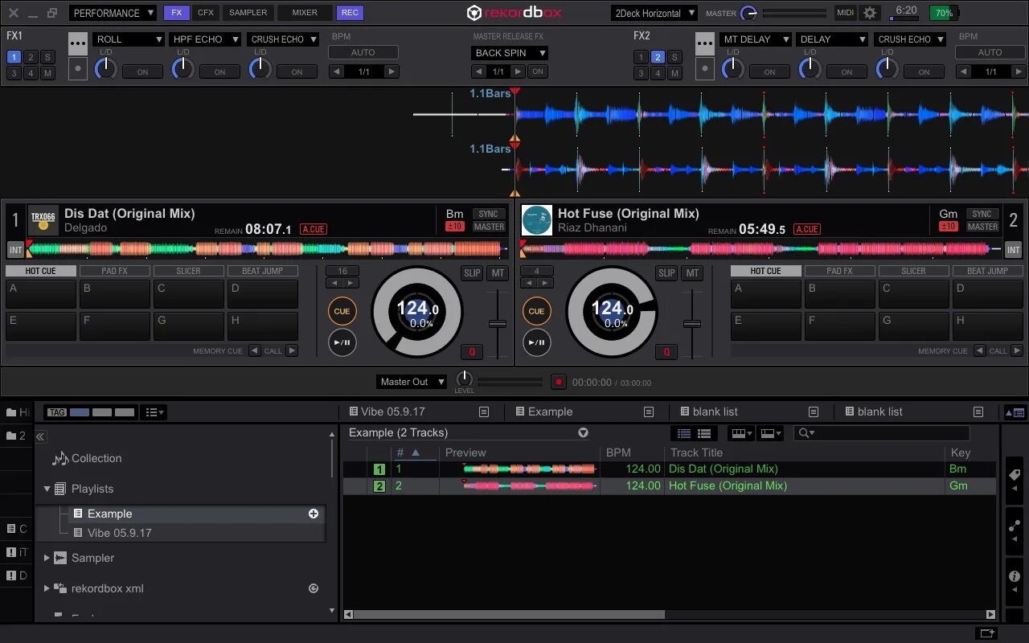Click the rekordbox logo
This screenshot has height=643, width=1029.
coord(514,13)
